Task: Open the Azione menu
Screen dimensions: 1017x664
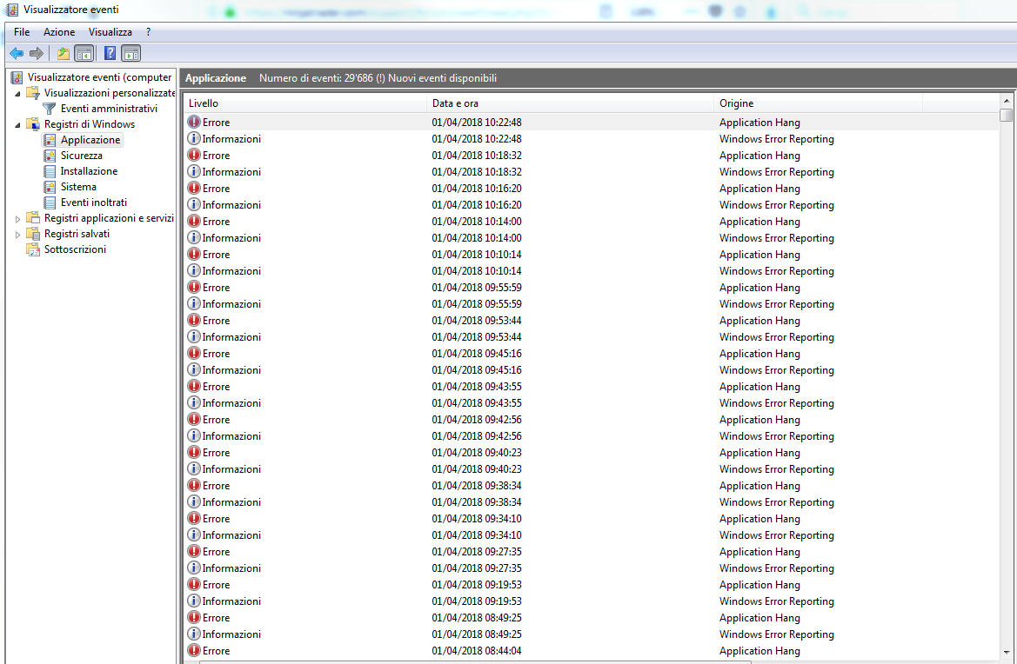Action: point(59,32)
